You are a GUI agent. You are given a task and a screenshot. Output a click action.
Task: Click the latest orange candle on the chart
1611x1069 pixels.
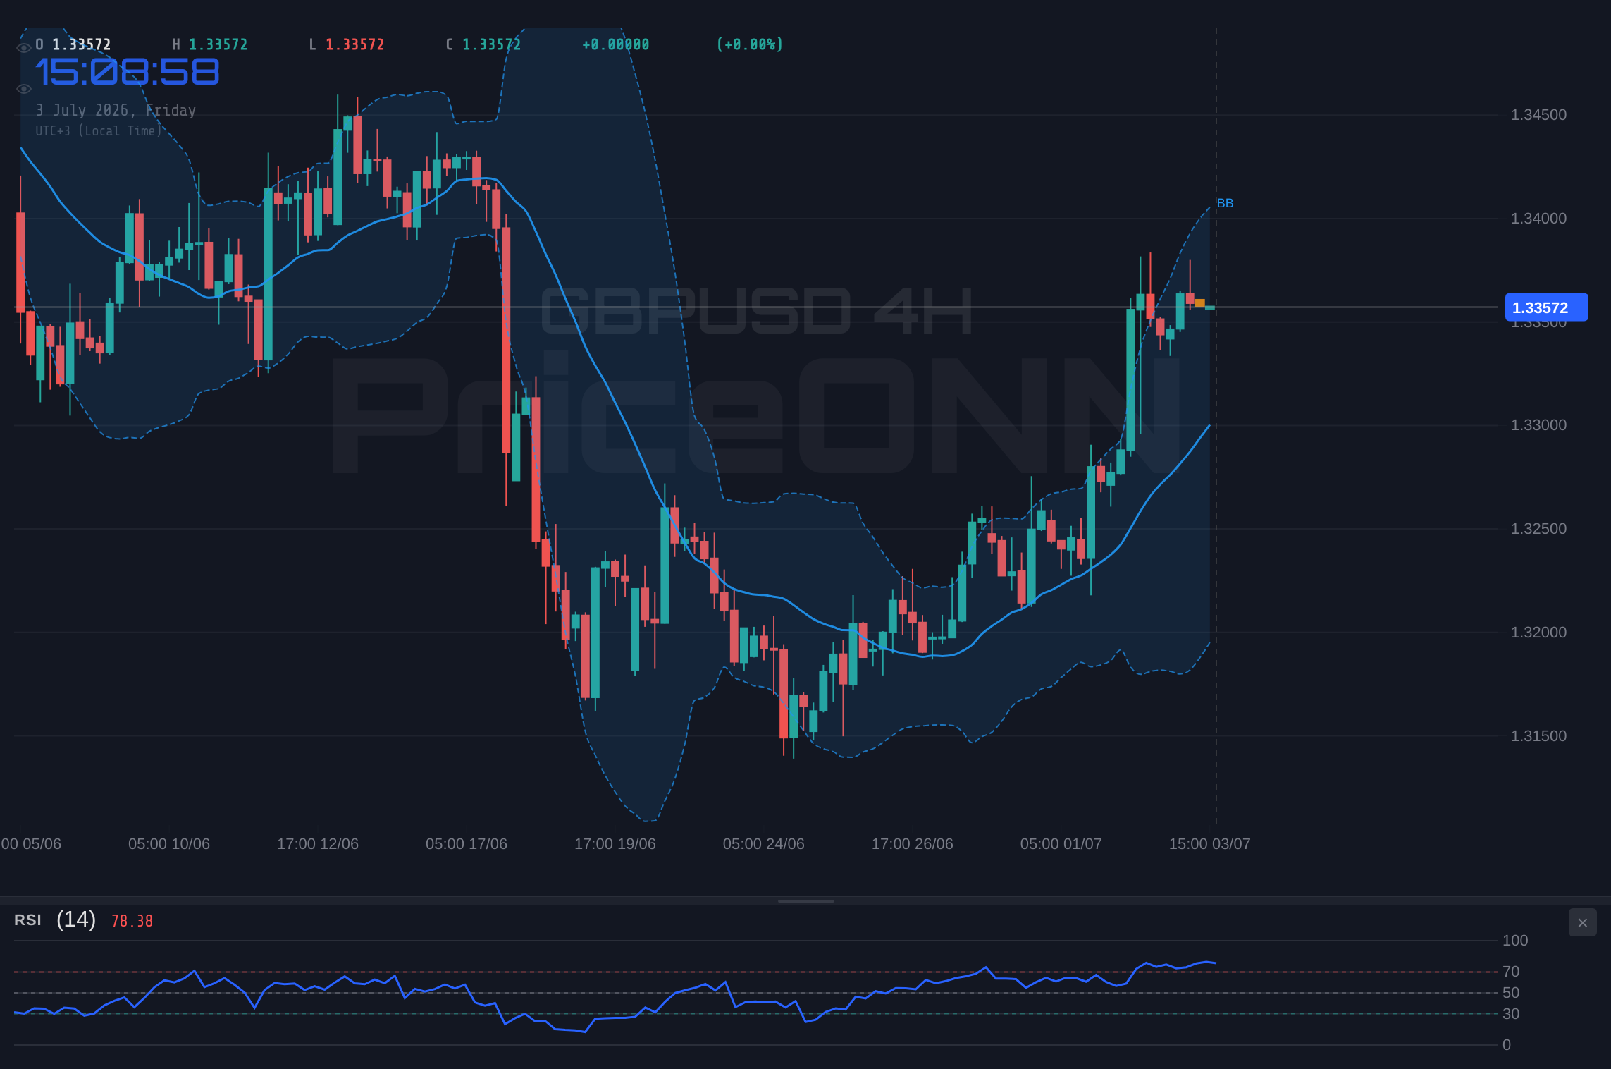click(x=1199, y=303)
